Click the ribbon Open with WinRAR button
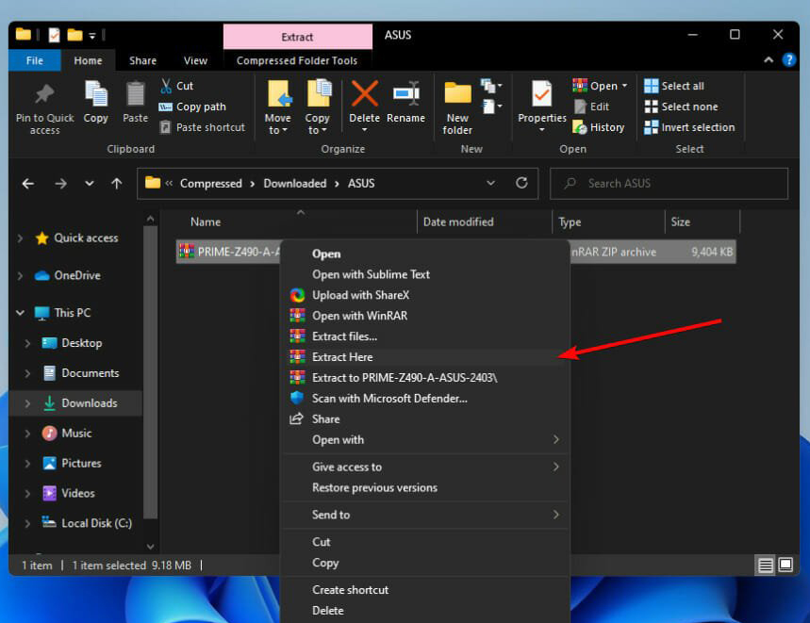The image size is (810, 623). (x=600, y=86)
